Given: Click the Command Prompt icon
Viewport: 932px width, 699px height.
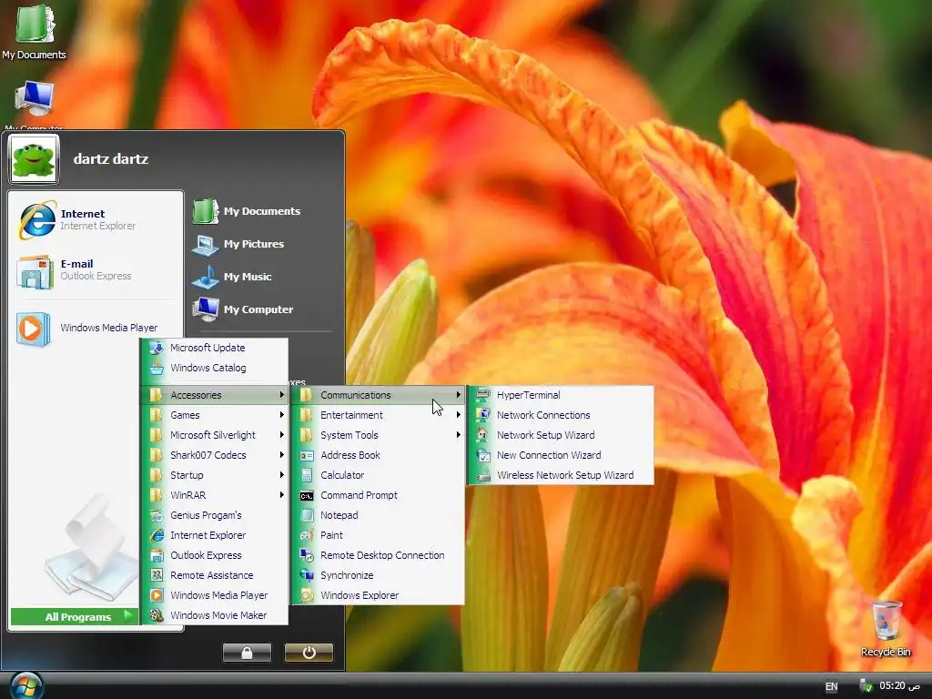Looking at the screenshot, I should [x=307, y=495].
